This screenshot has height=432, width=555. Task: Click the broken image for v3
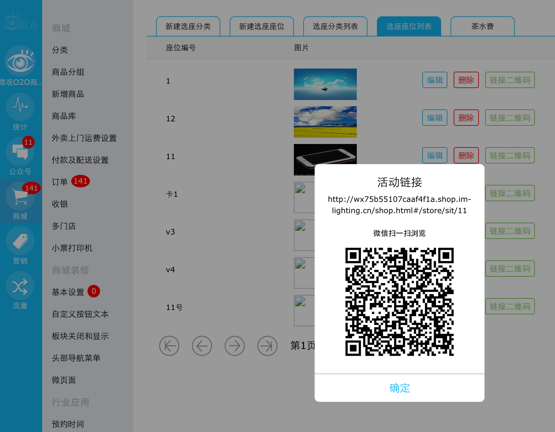[x=304, y=235]
